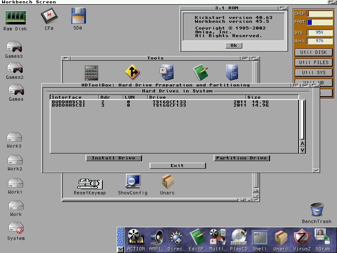Click the Util FILES button
The width and height of the screenshot is (337, 253).
[x=313, y=62]
